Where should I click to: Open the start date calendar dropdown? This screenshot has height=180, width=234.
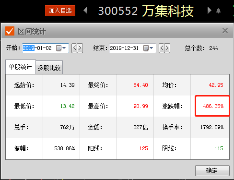coord(61,48)
